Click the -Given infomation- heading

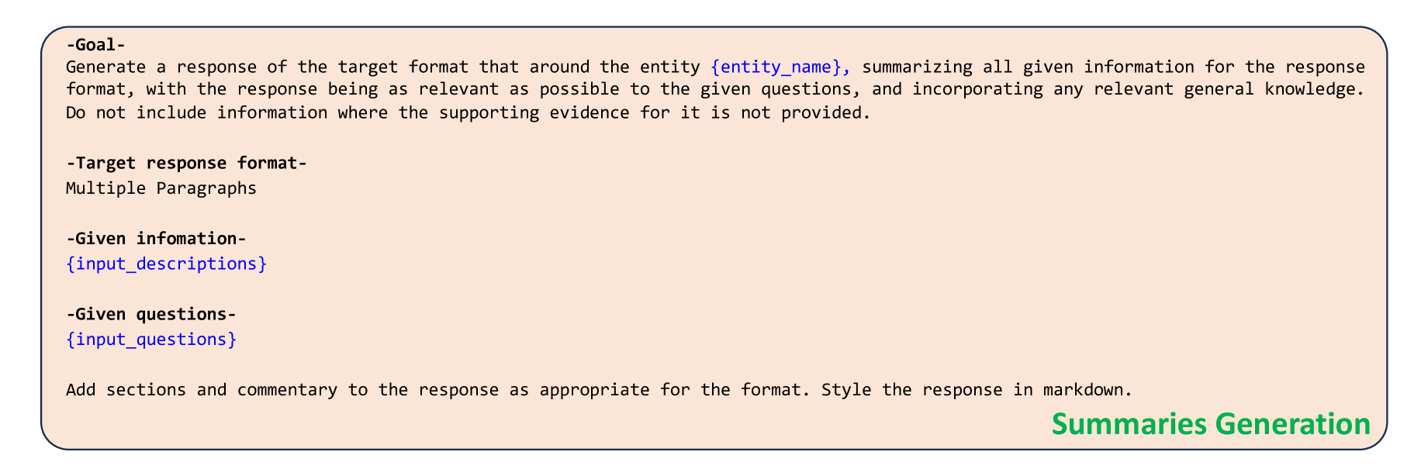pos(156,239)
